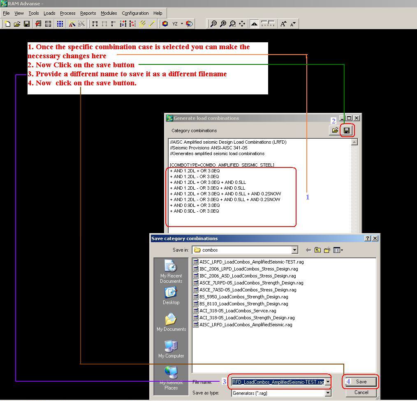Click the colored rotate view icon

coord(189,24)
